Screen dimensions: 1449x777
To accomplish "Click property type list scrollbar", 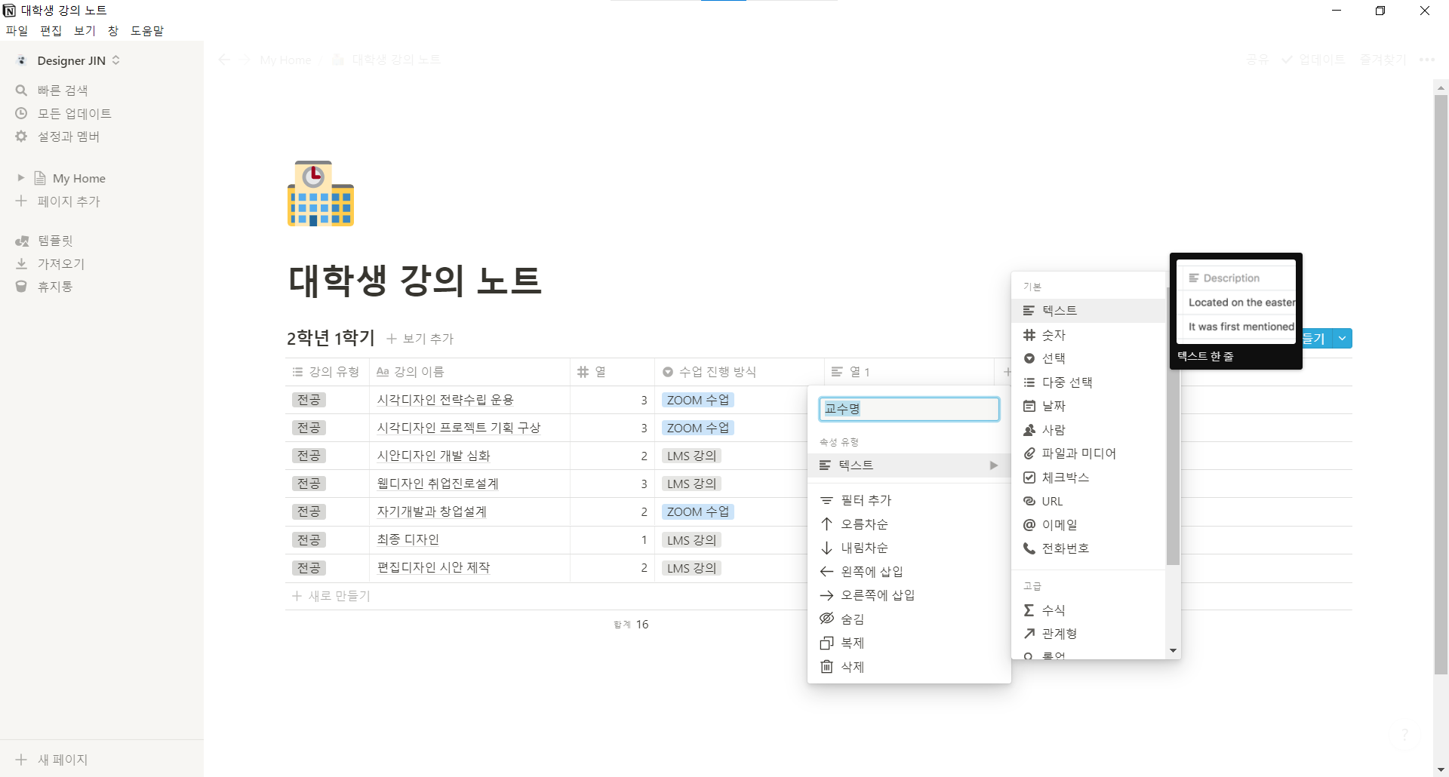I will (x=1173, y=426).
